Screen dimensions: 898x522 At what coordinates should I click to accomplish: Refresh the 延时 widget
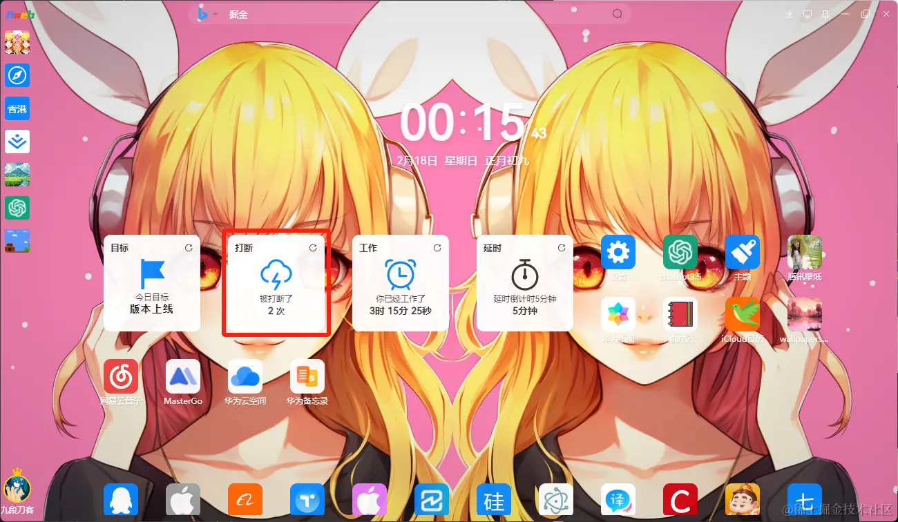click(x=562, y=247)
